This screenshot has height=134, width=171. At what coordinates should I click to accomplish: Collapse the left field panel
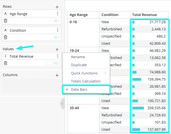point(62,104)
